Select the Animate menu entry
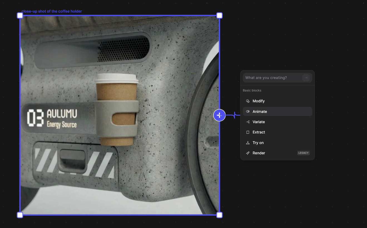Screen dimensions: 367x228 [260, 111]
